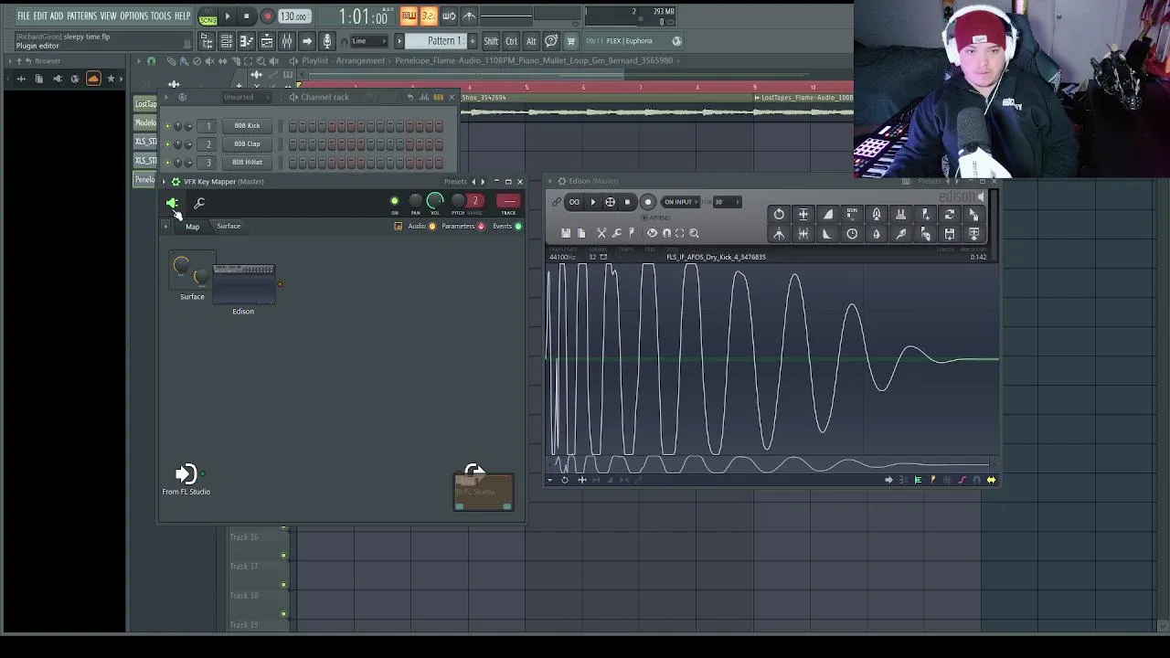Adjust the VOL knob in VFX Key Mapper
Screen dimensions: 1170x658
[435, 201]
